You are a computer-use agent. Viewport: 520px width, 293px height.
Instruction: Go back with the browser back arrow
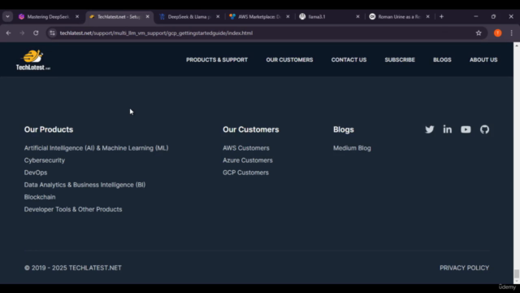point(9,33)
